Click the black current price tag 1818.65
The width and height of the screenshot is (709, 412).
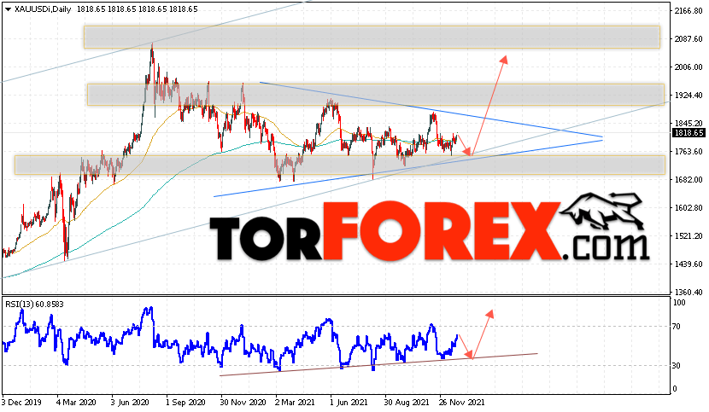[688, 133]
